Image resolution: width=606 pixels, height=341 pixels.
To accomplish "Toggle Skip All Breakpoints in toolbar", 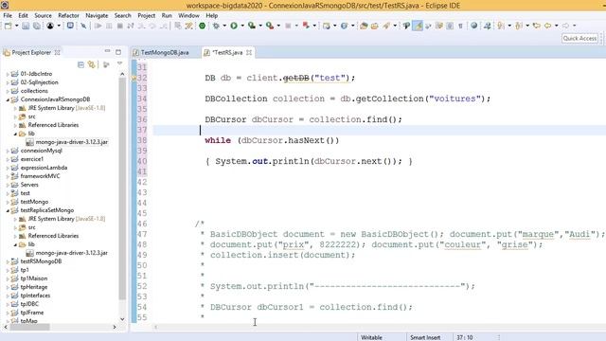I will click(x=83, y=26).
